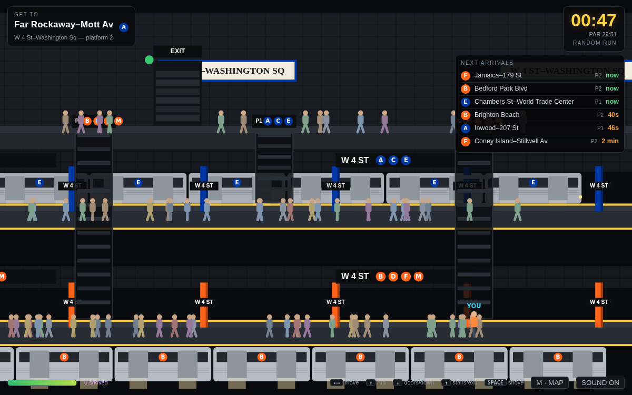This screenshot has height=395, width=632.
Task: Click the up-arrow stairs/exit key icon
Action: 446,383
